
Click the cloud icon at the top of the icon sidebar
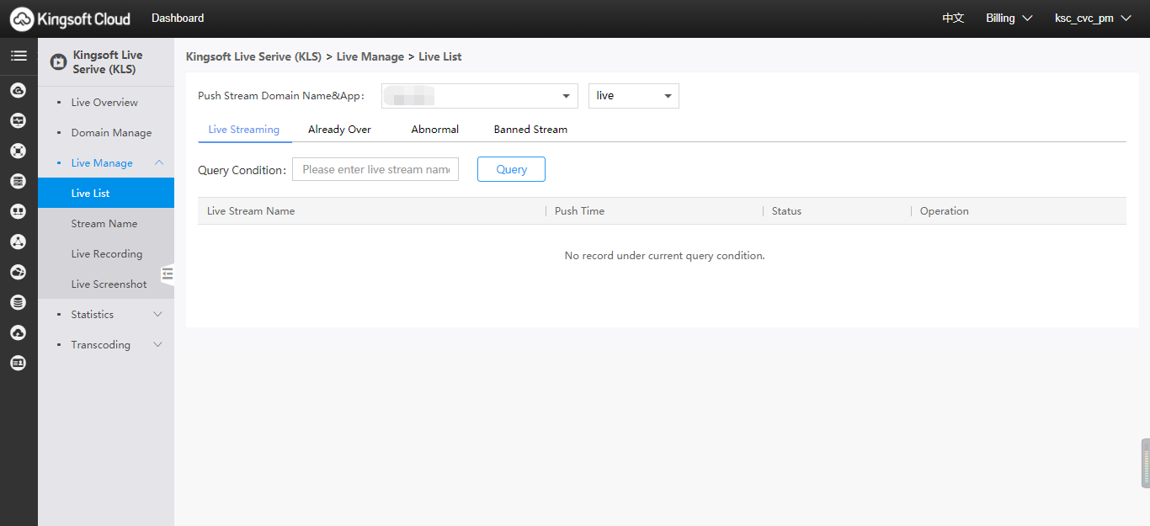tap(18, 90)
